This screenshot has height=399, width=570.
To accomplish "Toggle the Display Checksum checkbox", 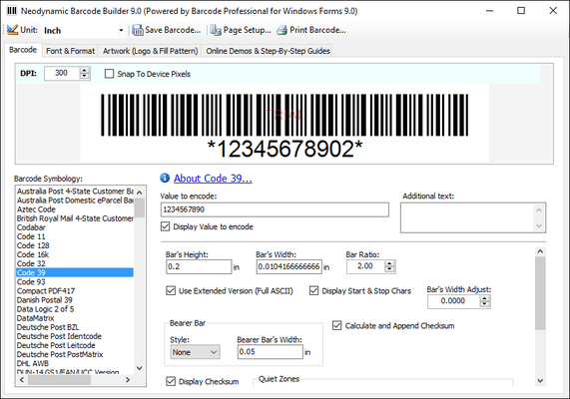I will (x=171, y=381).
